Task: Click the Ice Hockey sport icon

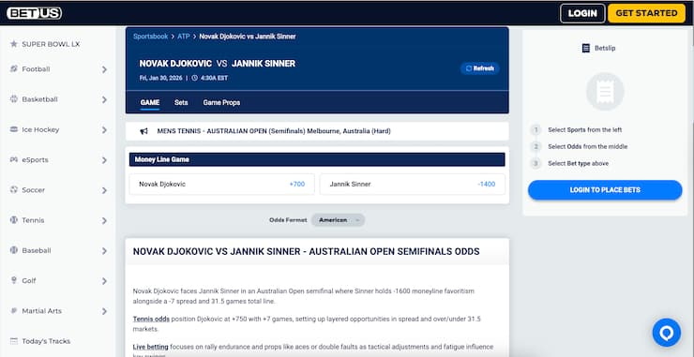Action: coord(14,129)
